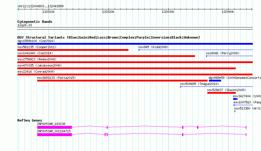Viewport: 261px width, 151px height.
Task: Click the ZNF605|NM_183238 gene large exon block
Action: click(x=55, y=127)
